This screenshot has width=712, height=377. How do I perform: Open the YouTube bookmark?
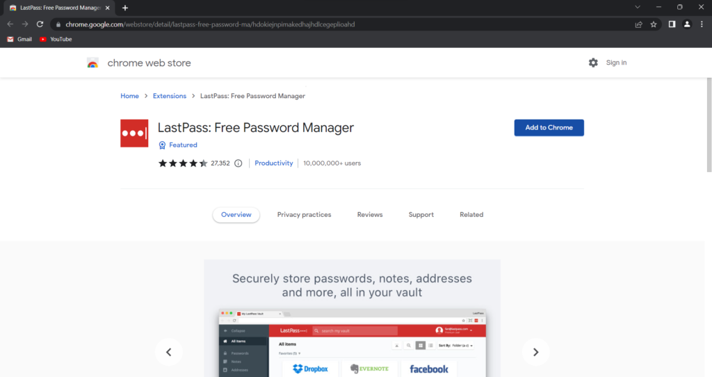pos(56,39)
